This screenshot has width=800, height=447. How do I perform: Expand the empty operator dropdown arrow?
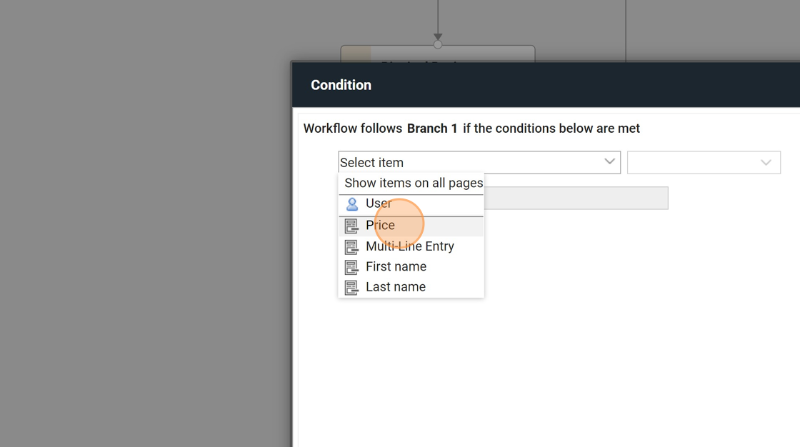[x=766, y=163]
